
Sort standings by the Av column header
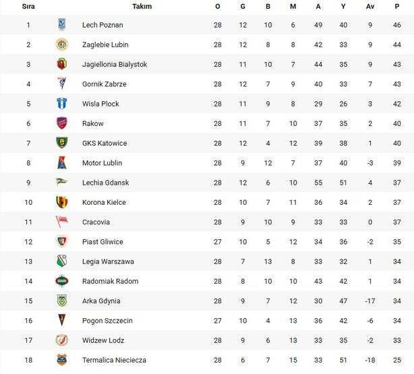point(370,6)
